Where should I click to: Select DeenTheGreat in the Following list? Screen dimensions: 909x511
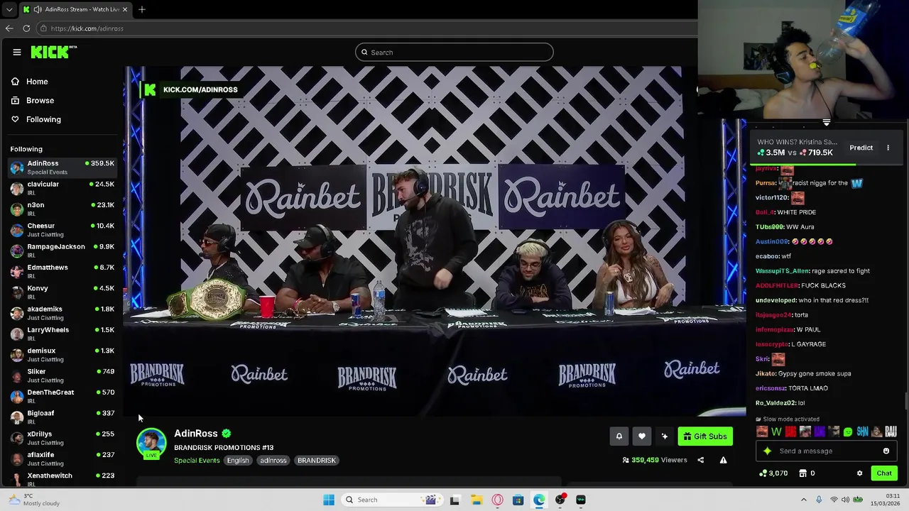click(62, 396)
